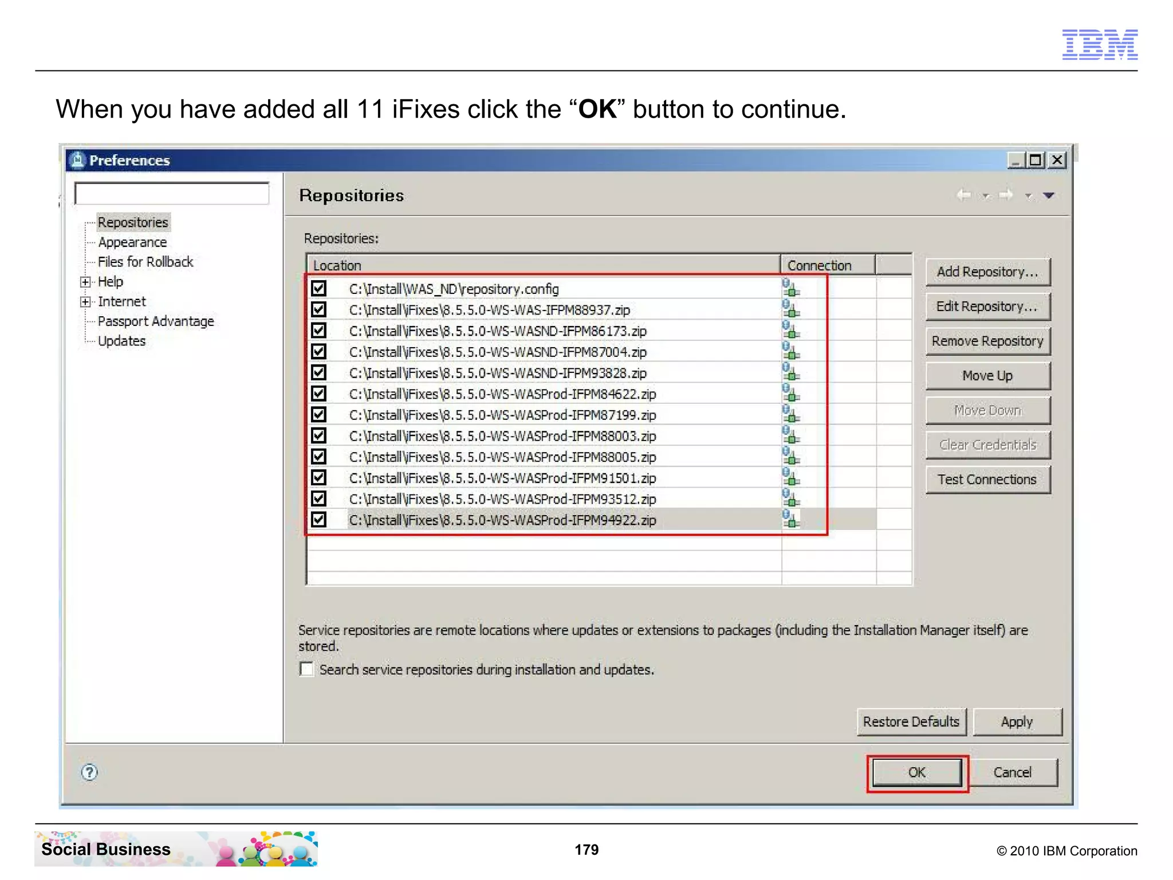The height and width of the screenshot is (880, 1173).
Task: Uncheck the WASProd-IFPM88003.zip checkbox
Action: click(x=318, y=435)
